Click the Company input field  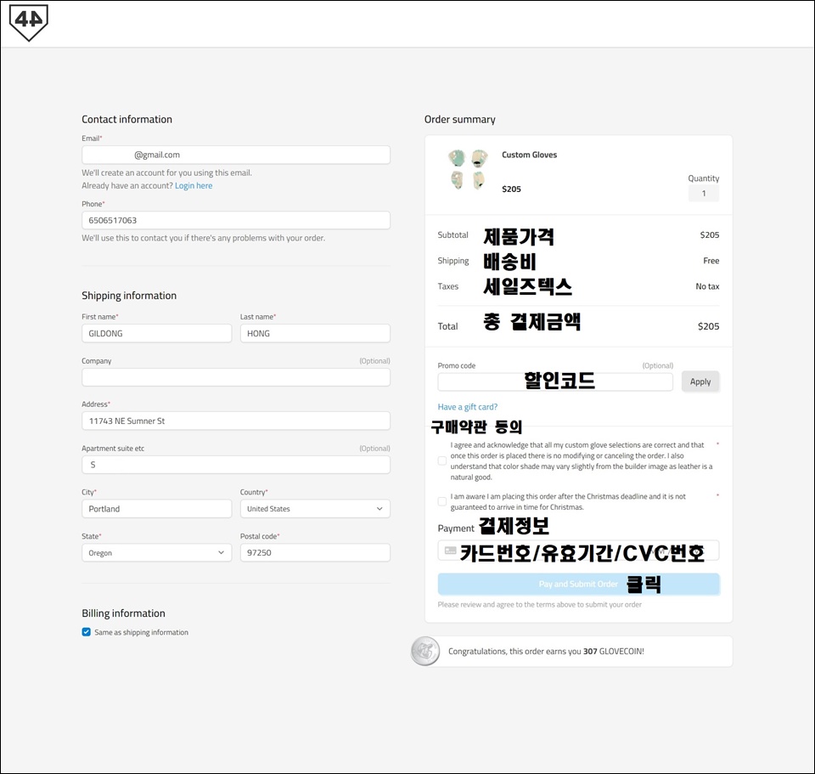pos(235,377)
